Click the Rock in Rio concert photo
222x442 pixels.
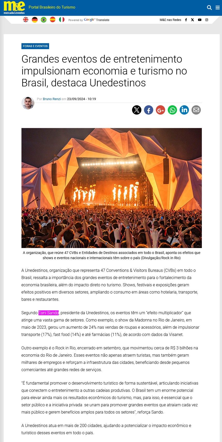[x=112, y=188]
